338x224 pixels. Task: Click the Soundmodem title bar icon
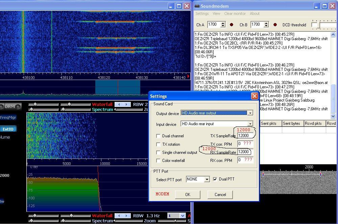[197, 6]
